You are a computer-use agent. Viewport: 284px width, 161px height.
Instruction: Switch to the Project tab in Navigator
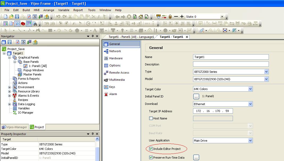pyautogui.click(x=37, y=127)
